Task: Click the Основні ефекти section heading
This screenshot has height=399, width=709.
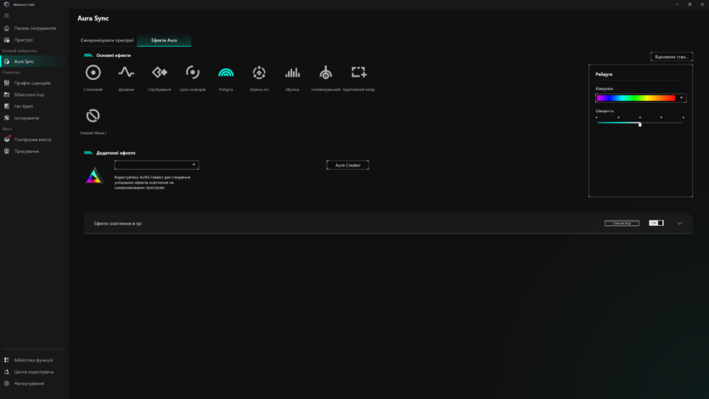Action: point(114,55)
